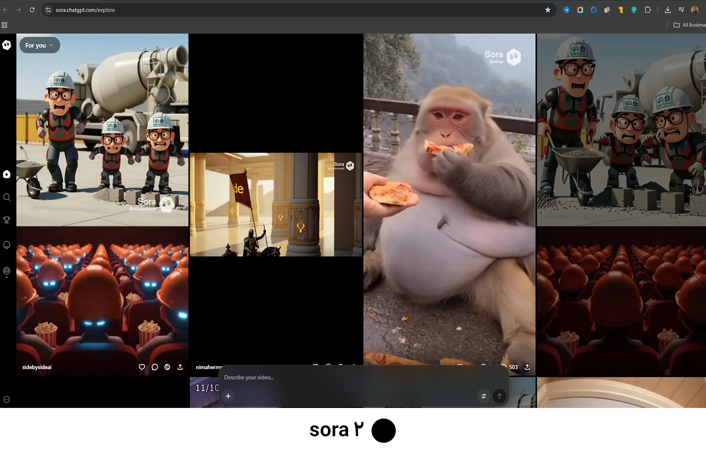Click the remix icon on sidebysideai video
The width and height of the screenshot is (706, 456).
coord(167,367)
